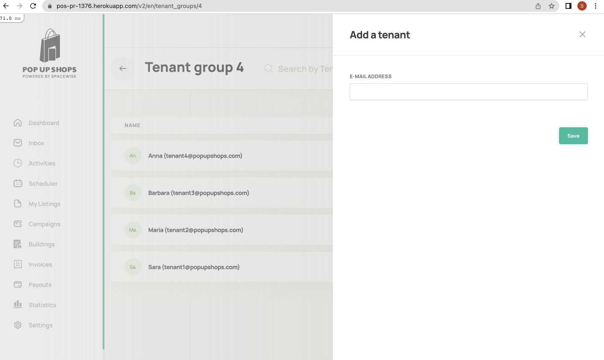Viewport: 604px width, 360px height.
Task: Click the Dashboard home icon
Action: 18,123
